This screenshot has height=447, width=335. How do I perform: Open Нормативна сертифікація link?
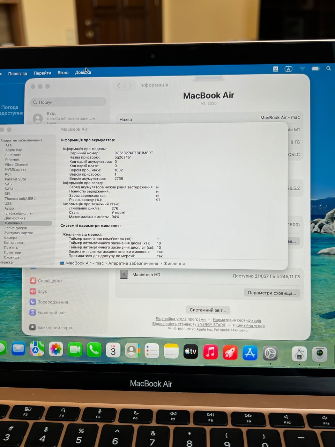tap(237, 320)
